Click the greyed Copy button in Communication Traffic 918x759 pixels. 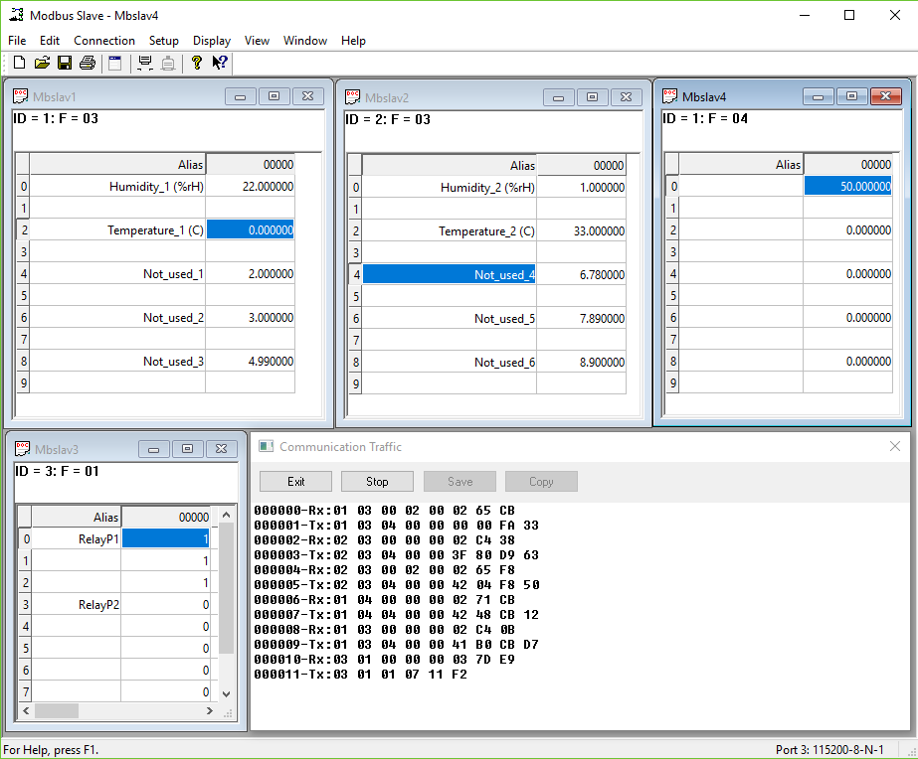[x=541, y=481]
